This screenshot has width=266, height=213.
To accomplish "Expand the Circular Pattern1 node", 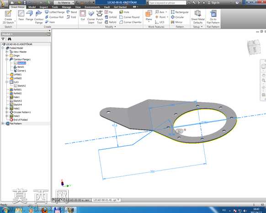I will pyautogui.click(x=7, y=112).
